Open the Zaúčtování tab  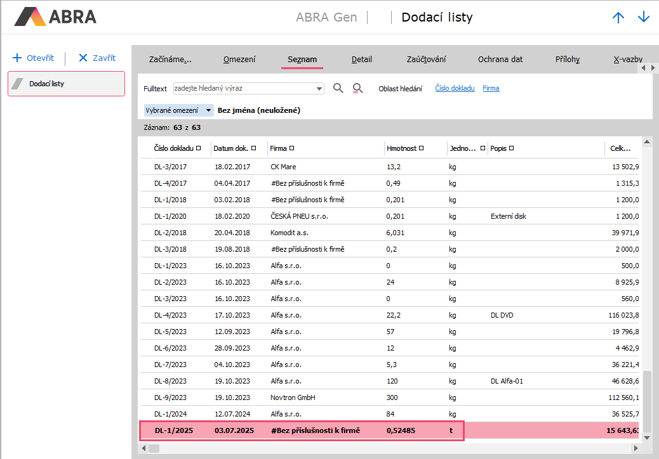(x=426, y=59)
